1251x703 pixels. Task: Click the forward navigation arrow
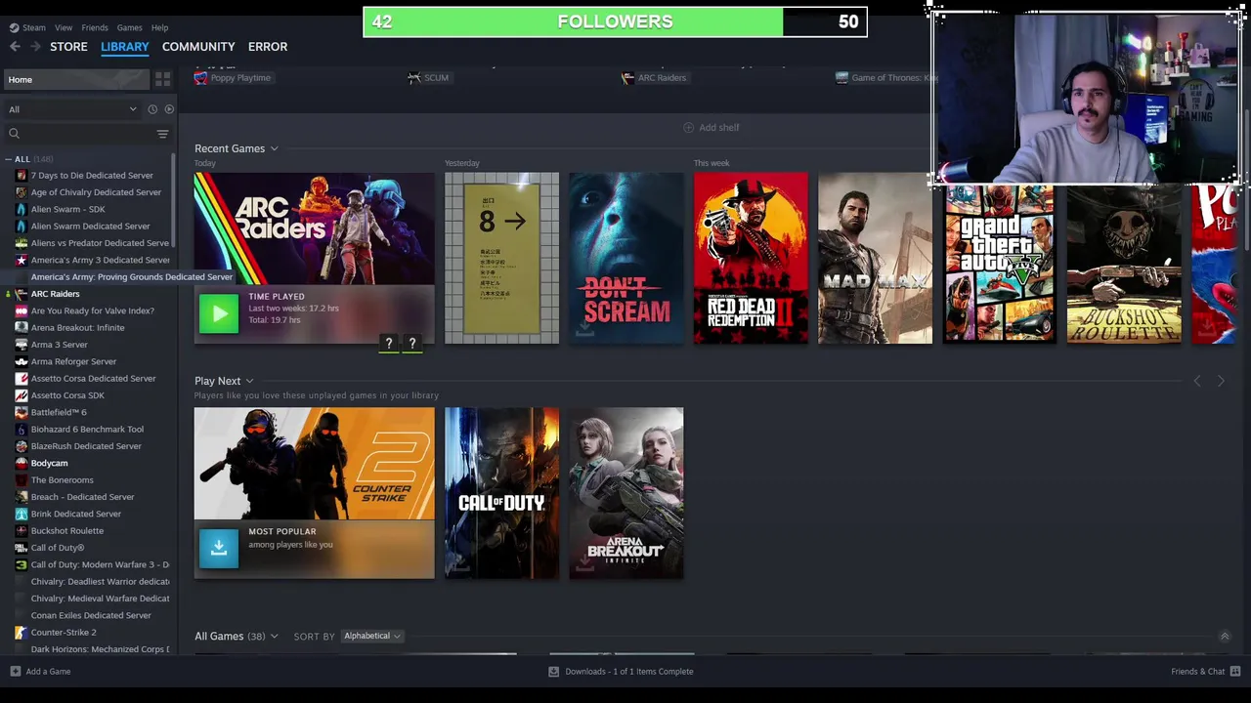(x=35, y=46)
